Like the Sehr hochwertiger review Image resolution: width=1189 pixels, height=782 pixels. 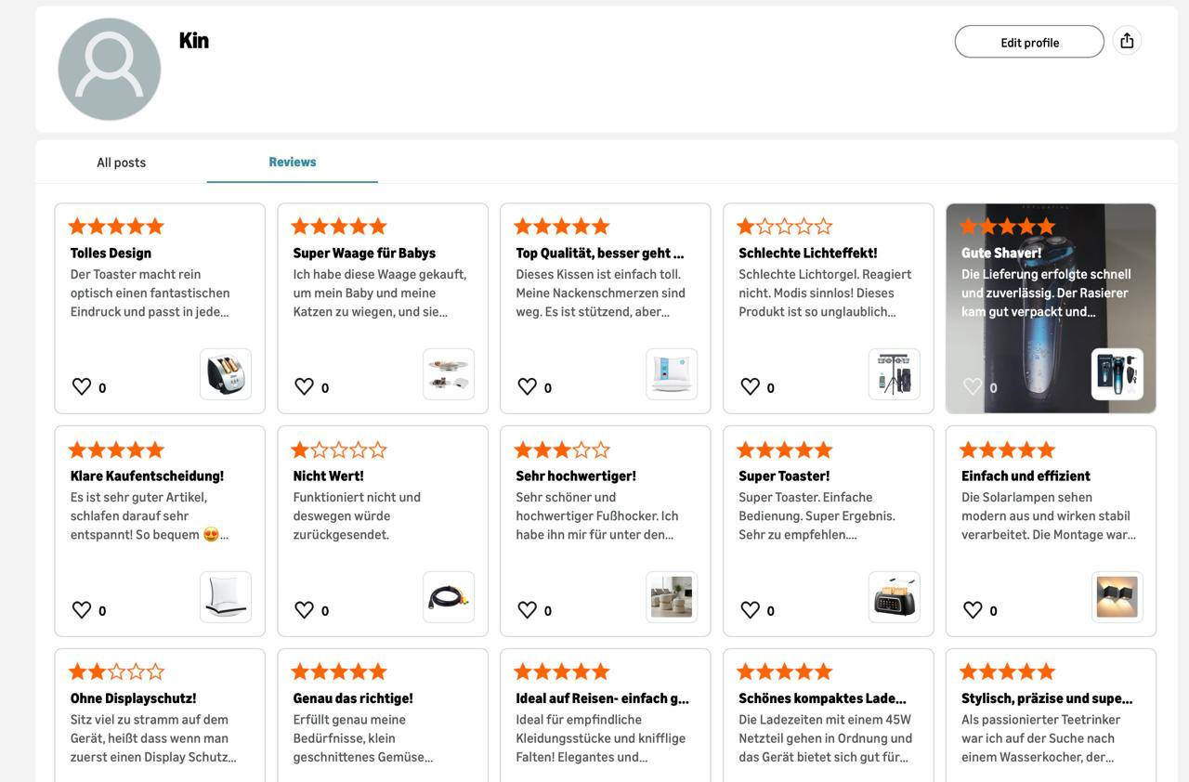[527, 610]
